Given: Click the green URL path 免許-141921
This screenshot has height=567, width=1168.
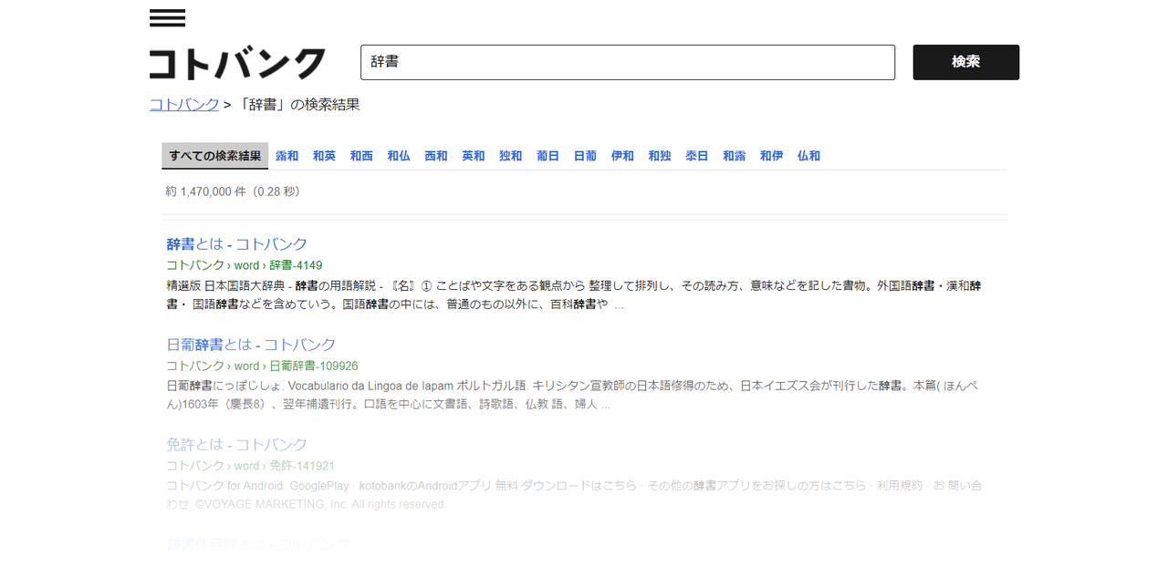Looking at the screenshot, I should tap(302, 466).
